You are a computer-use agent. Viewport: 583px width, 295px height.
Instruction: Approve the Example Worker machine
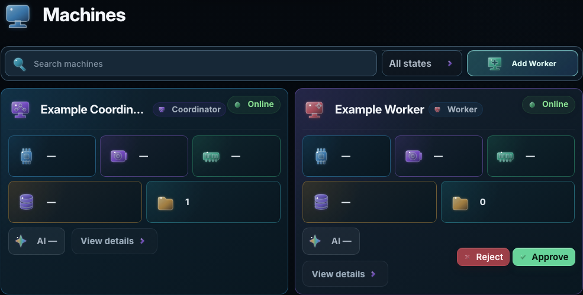(x=543, y=257)
